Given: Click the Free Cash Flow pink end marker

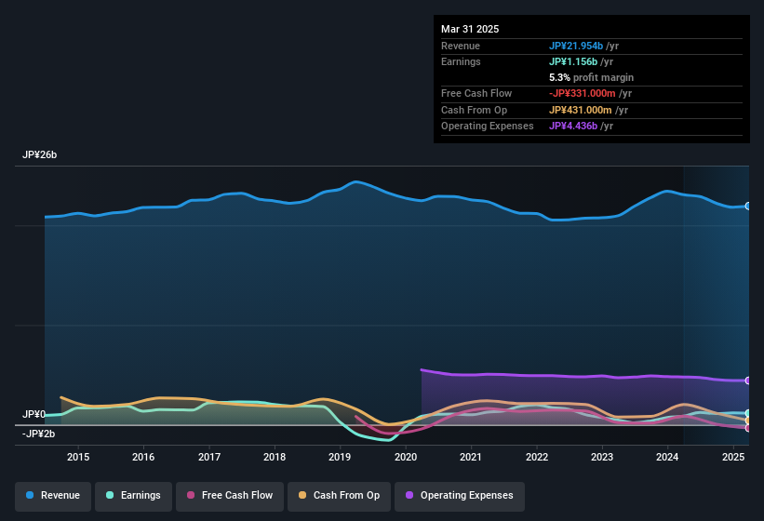Looking at the screenshot, I should pos(748,428).
